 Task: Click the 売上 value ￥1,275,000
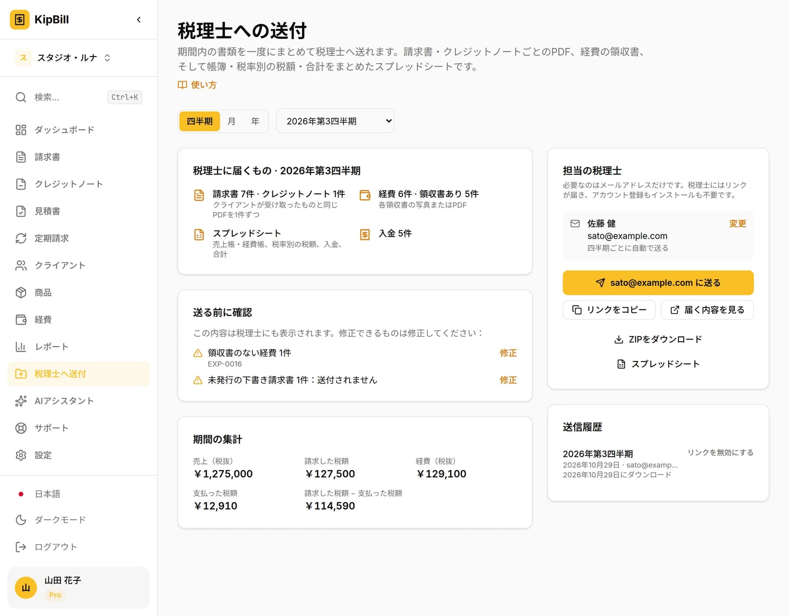tap(223, 474)
